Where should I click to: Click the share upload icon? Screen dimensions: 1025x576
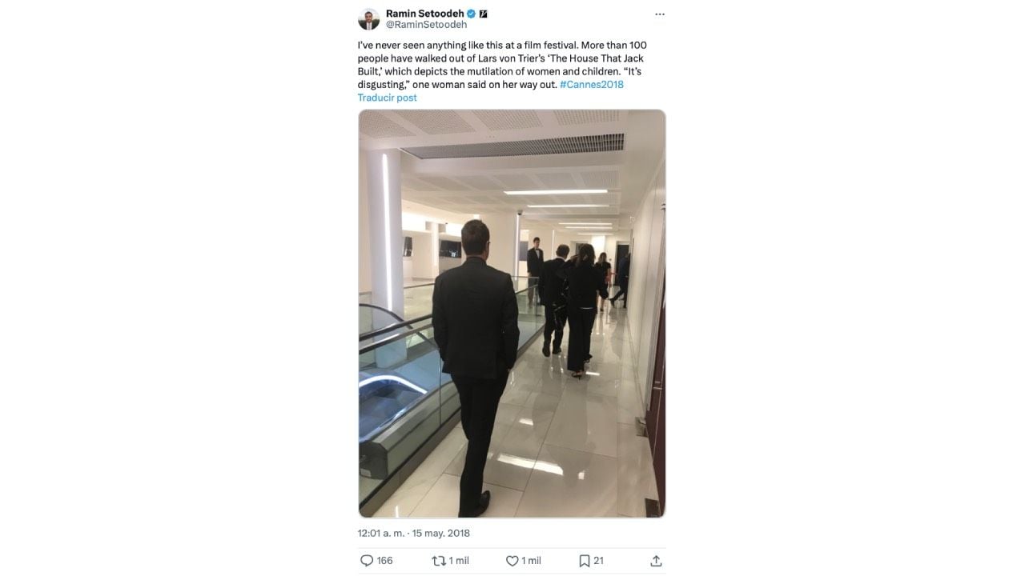pyautogui.click(x=656, y=561)
